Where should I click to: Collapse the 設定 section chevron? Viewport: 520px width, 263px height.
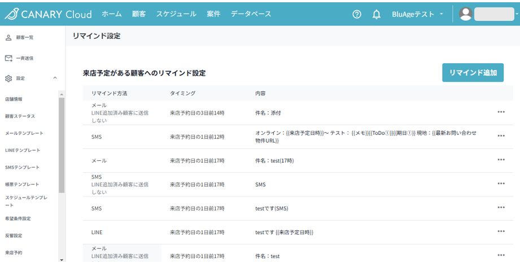[x=55, y=78]
